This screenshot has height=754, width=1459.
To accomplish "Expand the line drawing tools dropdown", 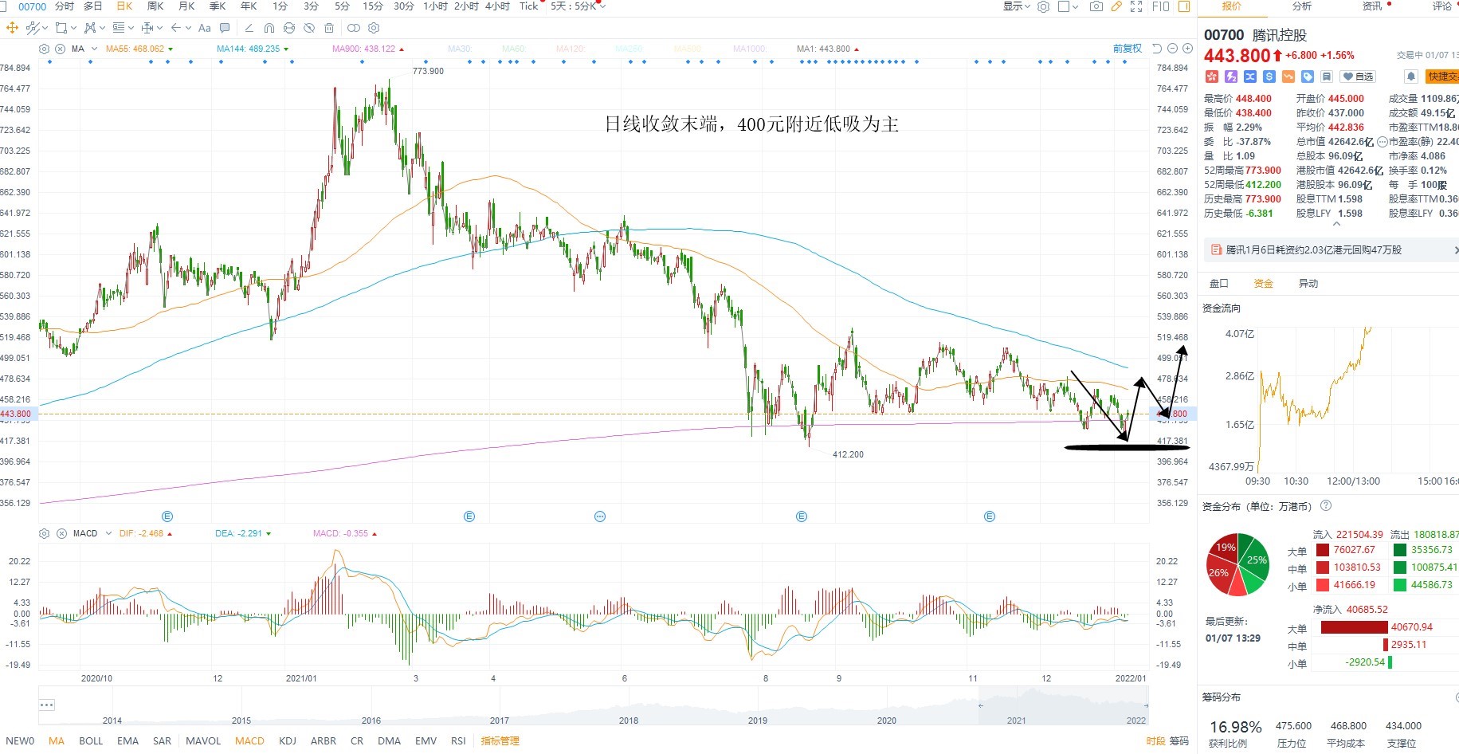I will (x=45, y=28).
